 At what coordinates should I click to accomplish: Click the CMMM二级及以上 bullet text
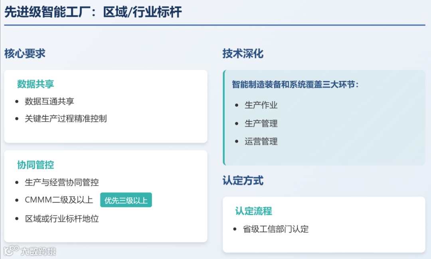tap(59, 200)
